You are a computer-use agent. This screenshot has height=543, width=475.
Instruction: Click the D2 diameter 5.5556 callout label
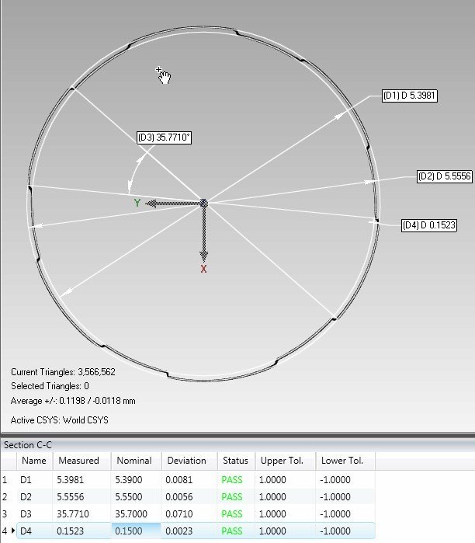pos(445,176)
